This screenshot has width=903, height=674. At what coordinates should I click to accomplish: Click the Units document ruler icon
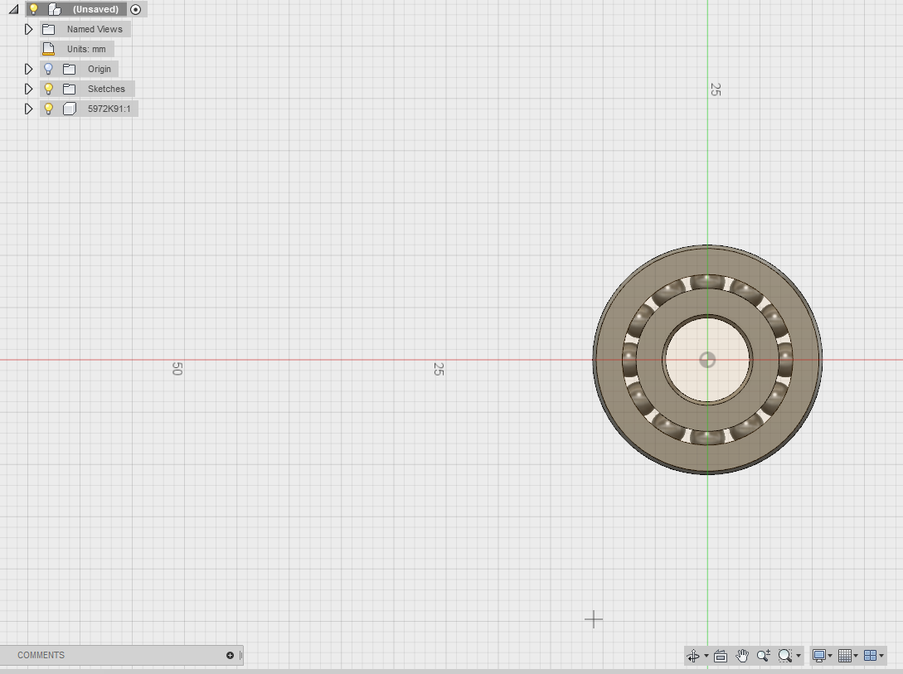(x=49, y=49)
